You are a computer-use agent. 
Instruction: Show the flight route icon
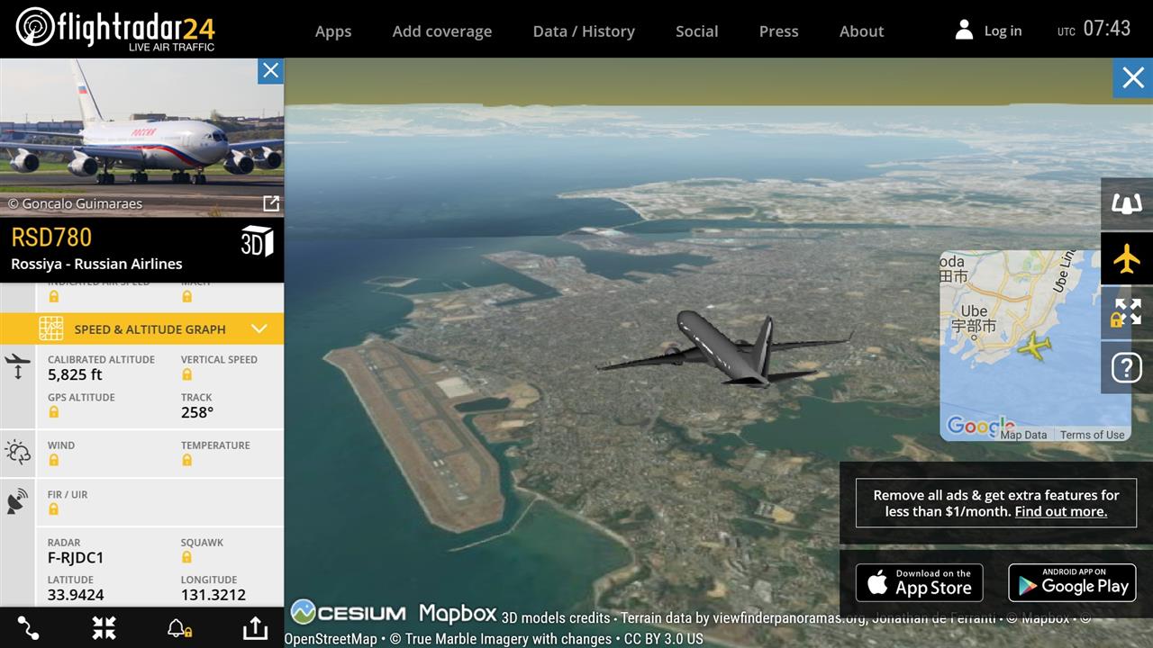pyautogui.click(x=28, y=628)
